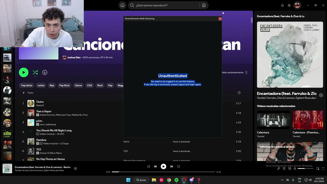
Task: Play 'Calentura - (Premios' music video thumbnail
Action: (x=308, y=120)
